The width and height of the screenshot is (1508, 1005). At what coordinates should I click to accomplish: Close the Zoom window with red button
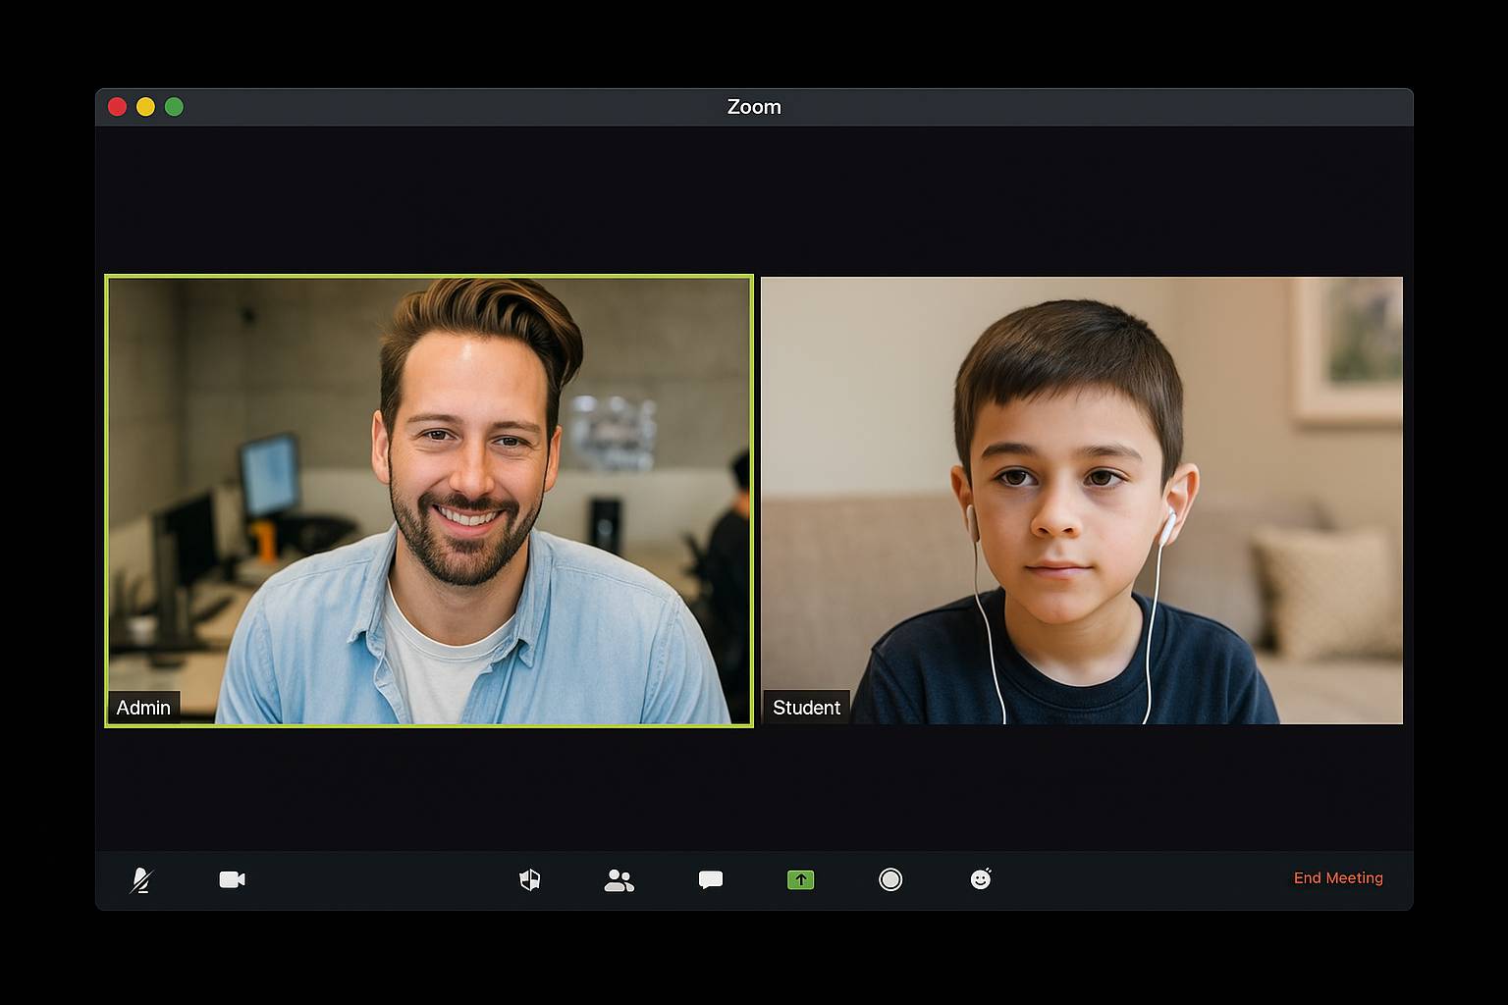[x=118, y=107]
